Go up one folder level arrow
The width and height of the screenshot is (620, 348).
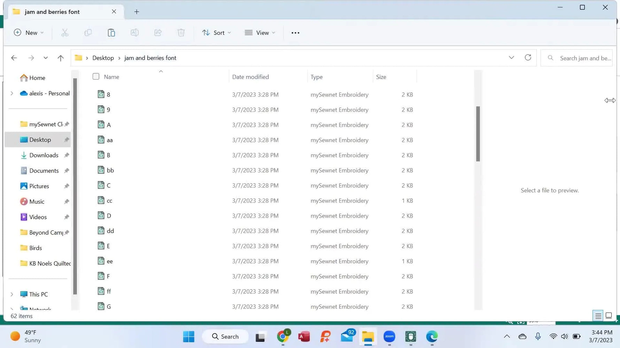pos(61,58)
